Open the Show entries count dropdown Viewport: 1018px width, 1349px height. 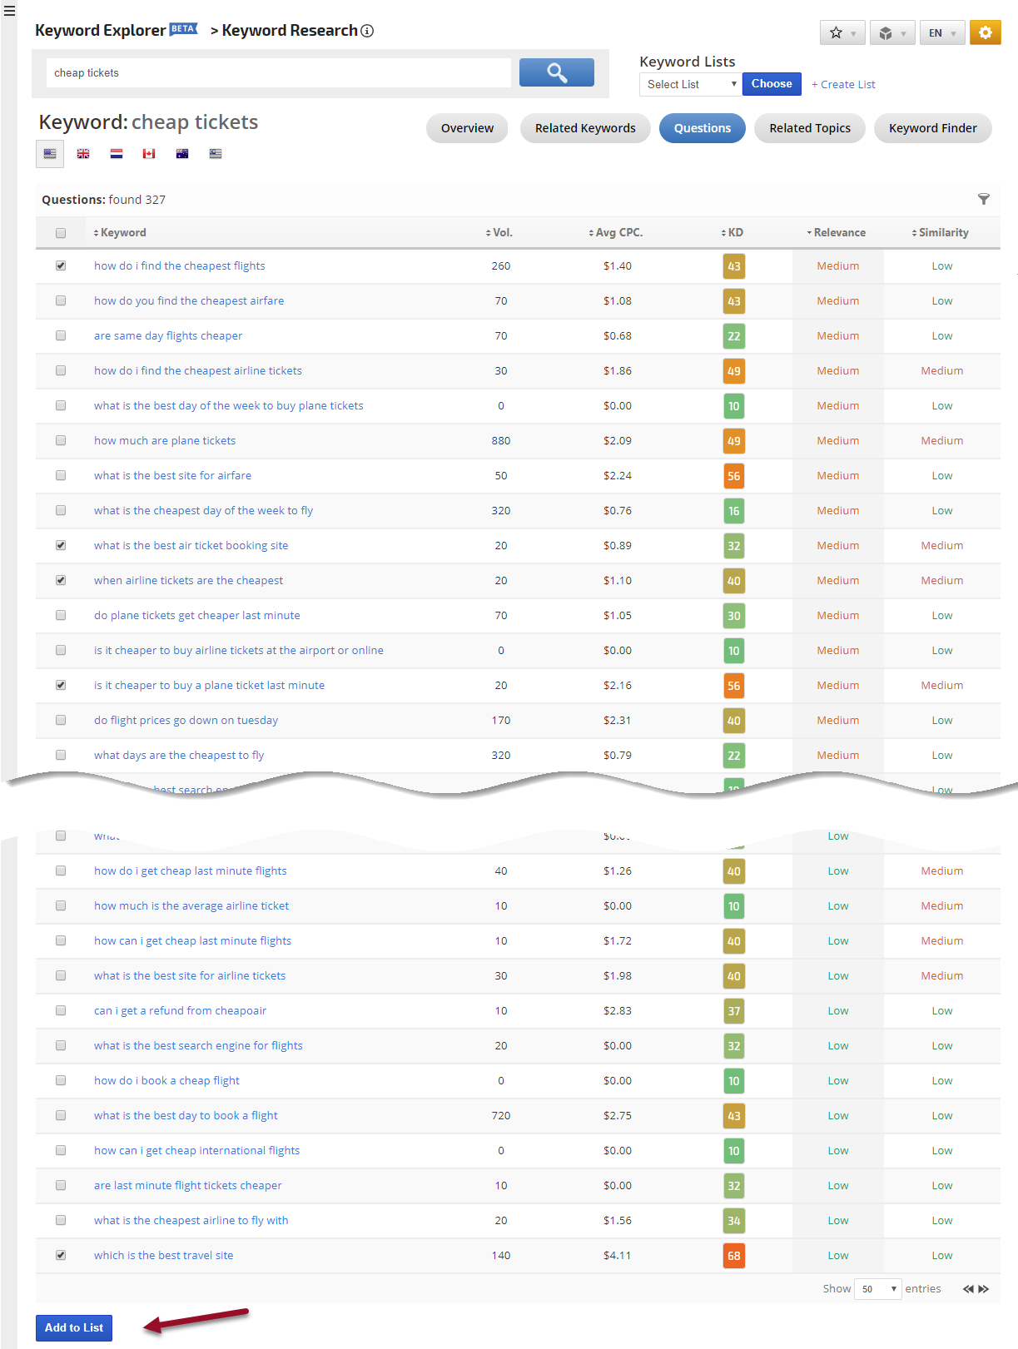tap(878, 1289)
